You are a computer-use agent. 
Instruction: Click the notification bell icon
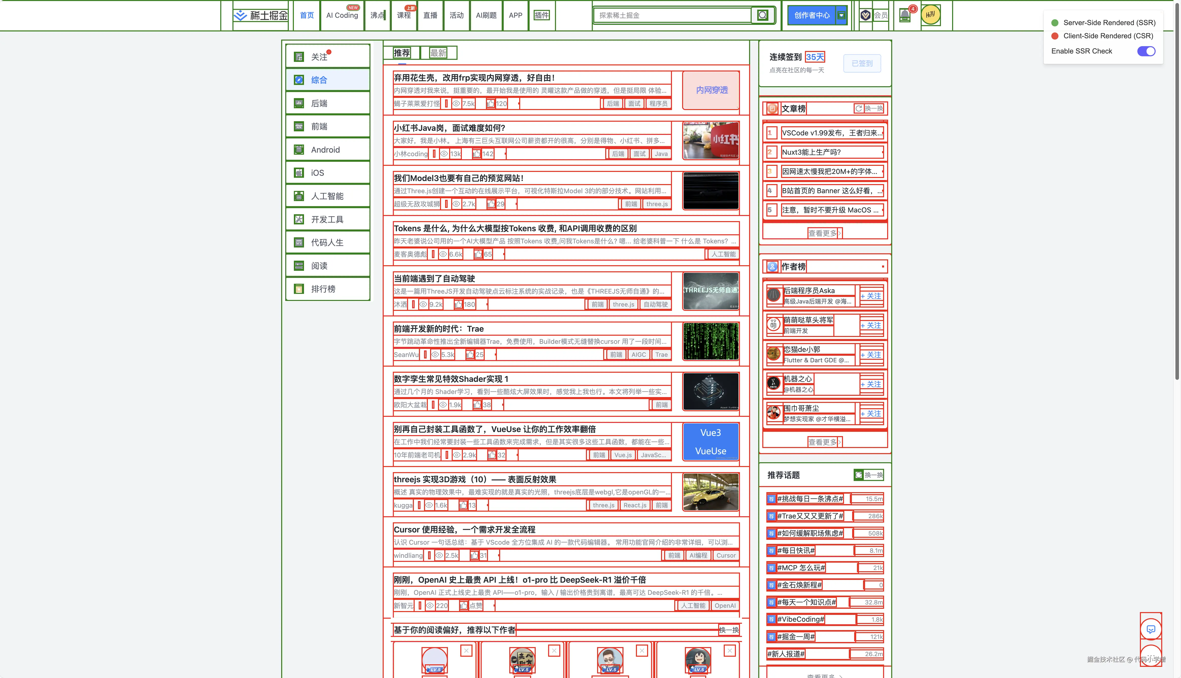tap(905, 15)
